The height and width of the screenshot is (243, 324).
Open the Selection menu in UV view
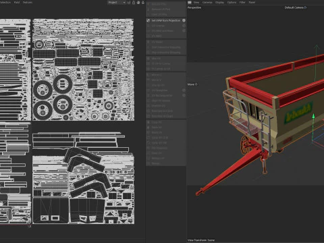(x=5, y=3)
